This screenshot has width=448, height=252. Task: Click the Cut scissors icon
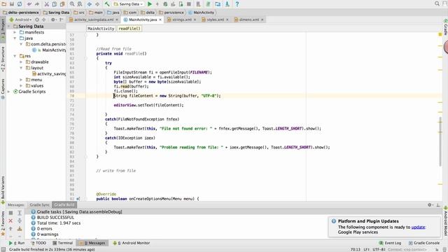pyautogui.click(x=47, y=4)
